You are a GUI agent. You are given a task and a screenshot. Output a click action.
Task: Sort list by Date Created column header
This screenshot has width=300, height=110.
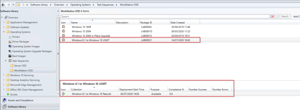pyautogui.click(x=177, y=23)
